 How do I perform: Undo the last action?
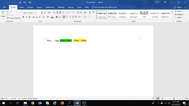pos(25,2)
